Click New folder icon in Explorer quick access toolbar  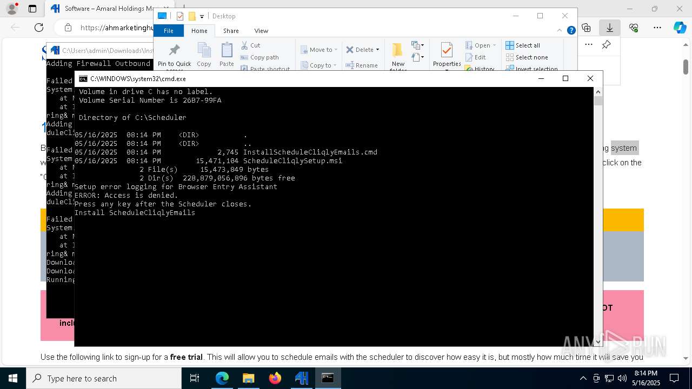coord(192,16)
